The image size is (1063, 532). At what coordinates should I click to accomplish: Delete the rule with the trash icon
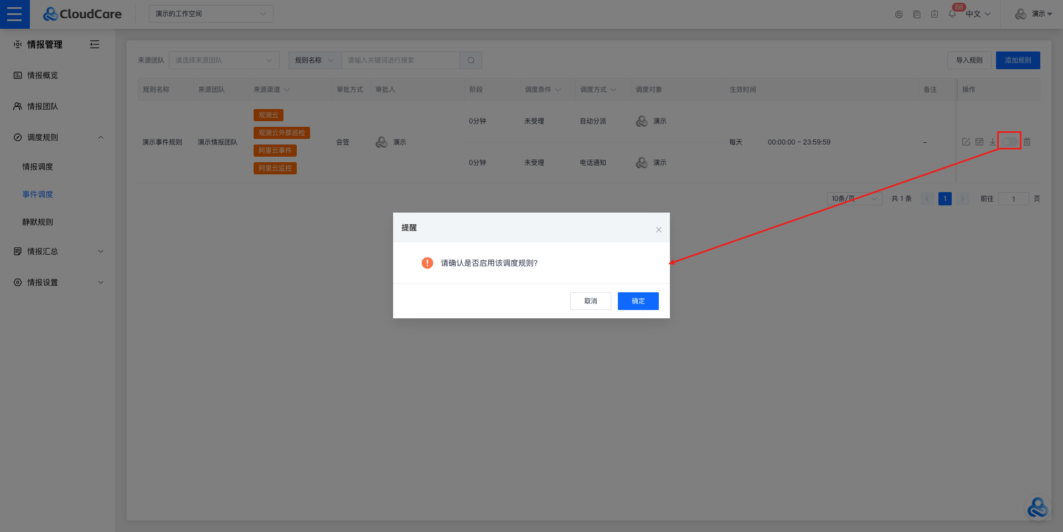[1027, 142]
